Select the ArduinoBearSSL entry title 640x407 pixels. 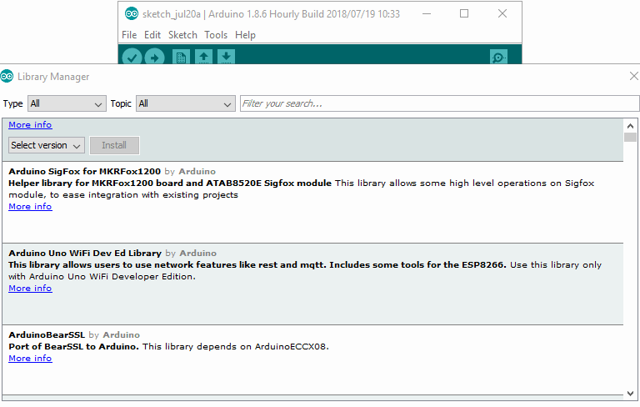point(47,334)
